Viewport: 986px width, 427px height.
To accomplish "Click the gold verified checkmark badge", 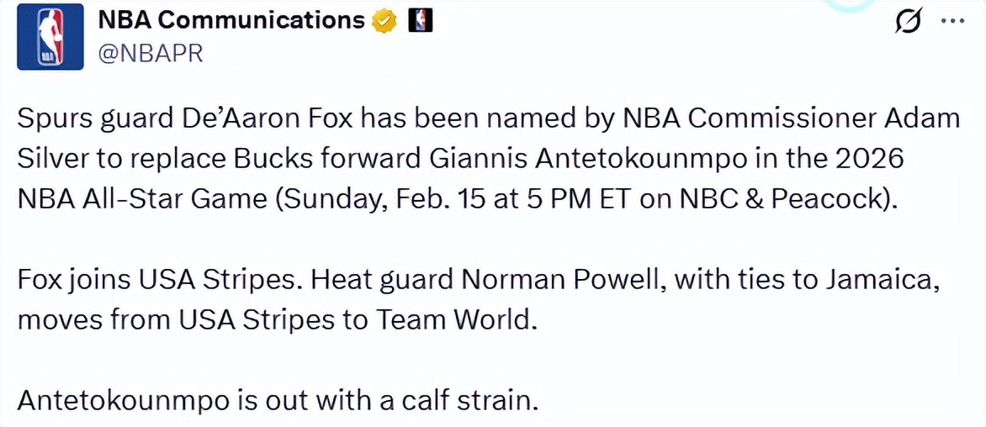I will coord(384,22).
